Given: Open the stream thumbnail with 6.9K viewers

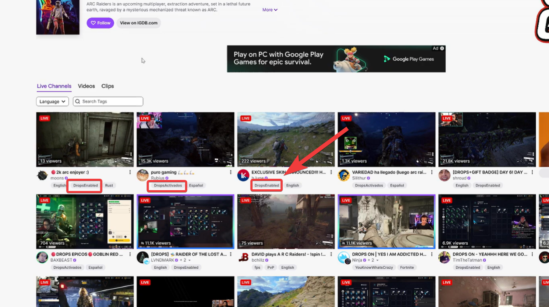Looking at the screenshot, I should 487,221.
